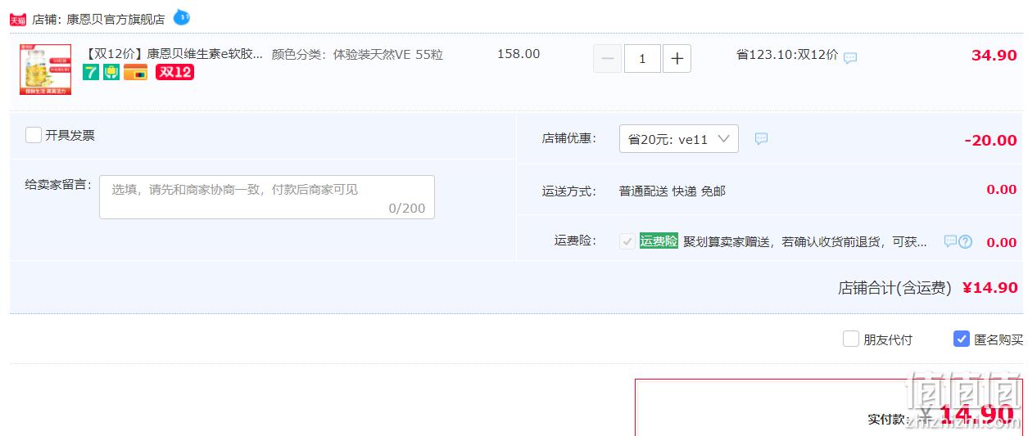This screenshot has width=1028, height=436.
Task: Open the 店铺优惠 coupon dropdown
Action: tap(679, 139)
